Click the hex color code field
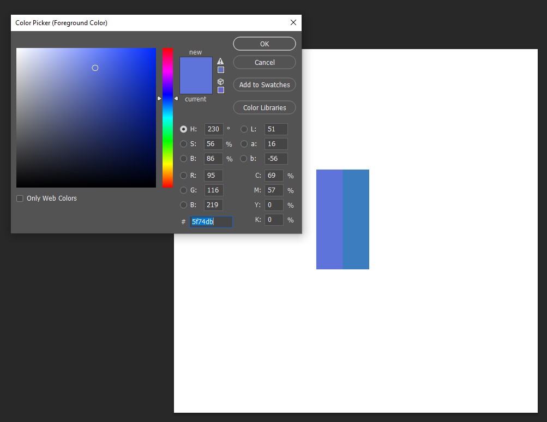Image resolution: width=547 pixels, height=422 pixels. 211,221
